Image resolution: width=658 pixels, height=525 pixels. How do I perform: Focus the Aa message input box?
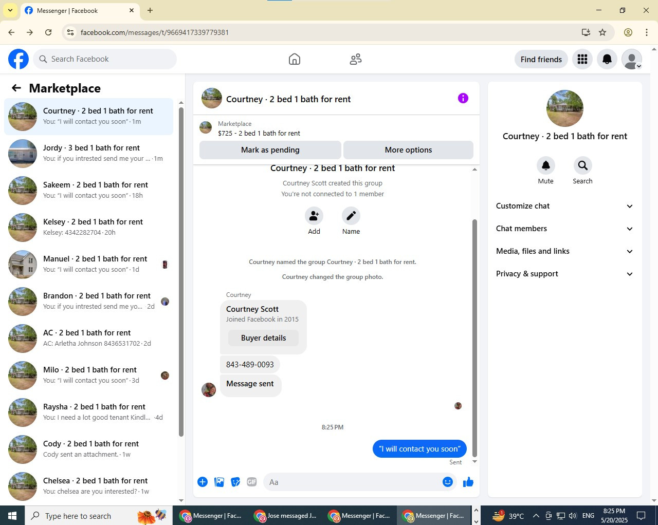point(353,482)
